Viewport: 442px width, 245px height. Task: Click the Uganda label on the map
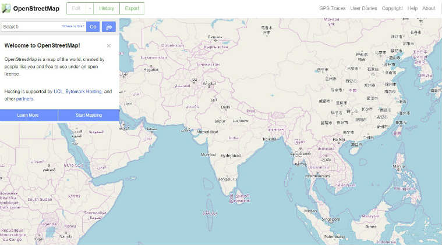[x=49, y=224]
